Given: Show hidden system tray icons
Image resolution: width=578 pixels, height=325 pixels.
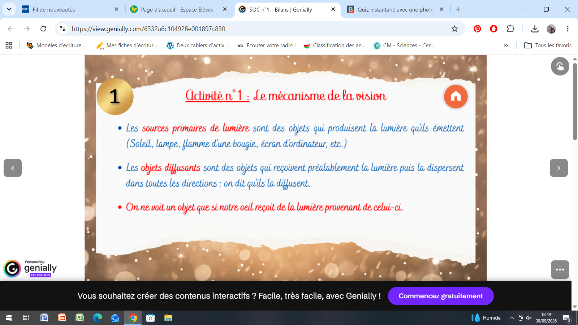Looking at the screenshot, I should click(512, 318).
